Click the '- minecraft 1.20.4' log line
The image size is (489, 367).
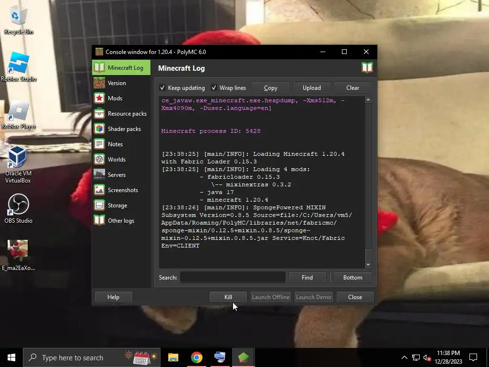coord(234,200)
